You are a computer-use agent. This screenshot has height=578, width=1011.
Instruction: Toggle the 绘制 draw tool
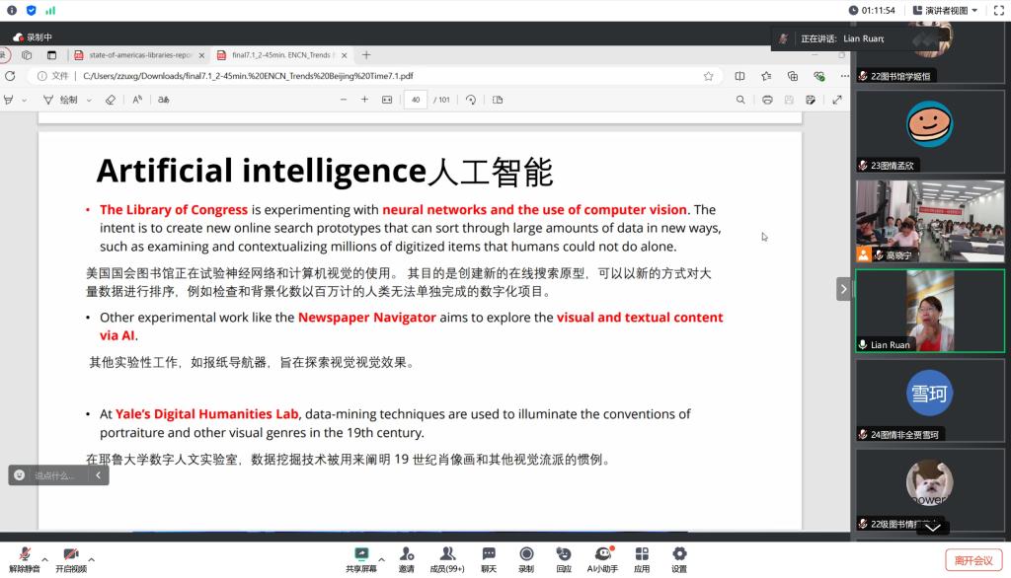[x=61, y=100]
